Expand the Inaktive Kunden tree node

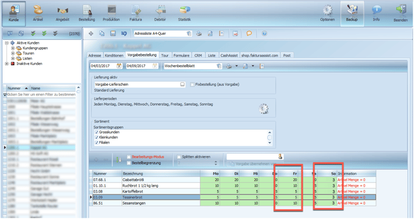(7, 64)
